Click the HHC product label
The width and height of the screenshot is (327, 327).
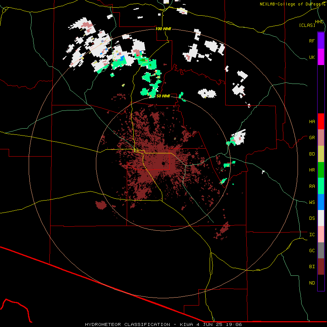coord(319,22)
